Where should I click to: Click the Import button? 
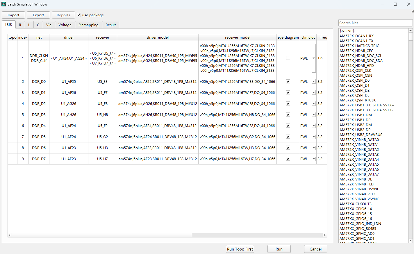pos(13,15)
